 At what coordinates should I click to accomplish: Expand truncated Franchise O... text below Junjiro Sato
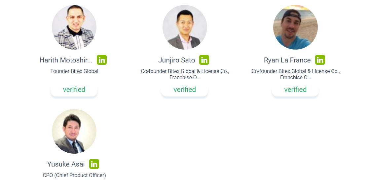pos(185,77)
